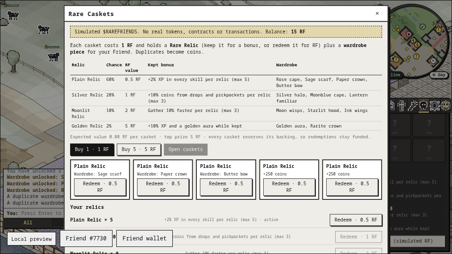This screenshot has width=452, height=254.
Task: Click the 5 RF value cell
Action: [x=130, y=126]
